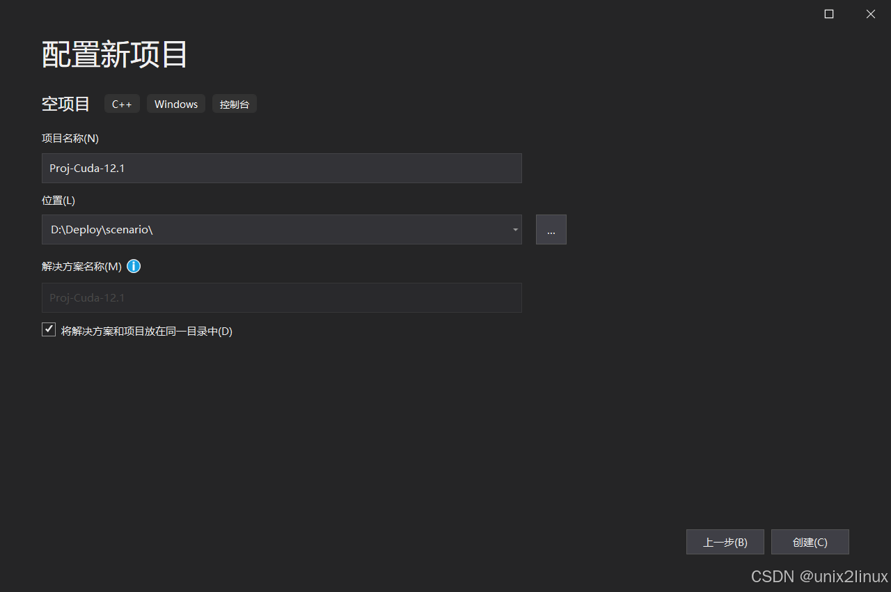891x592 pixels.
Task: Close the configure new project dialog
Action: [x=870, y=14]
